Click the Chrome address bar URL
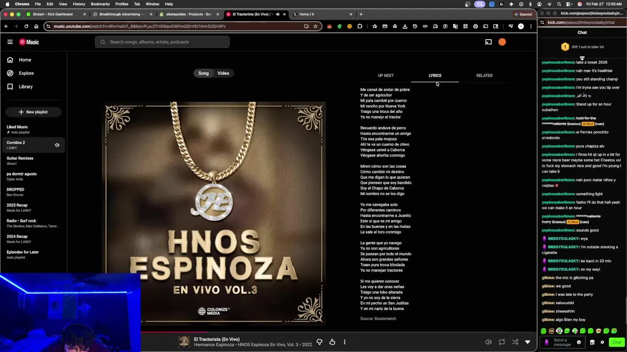 [x=140, y=26]
